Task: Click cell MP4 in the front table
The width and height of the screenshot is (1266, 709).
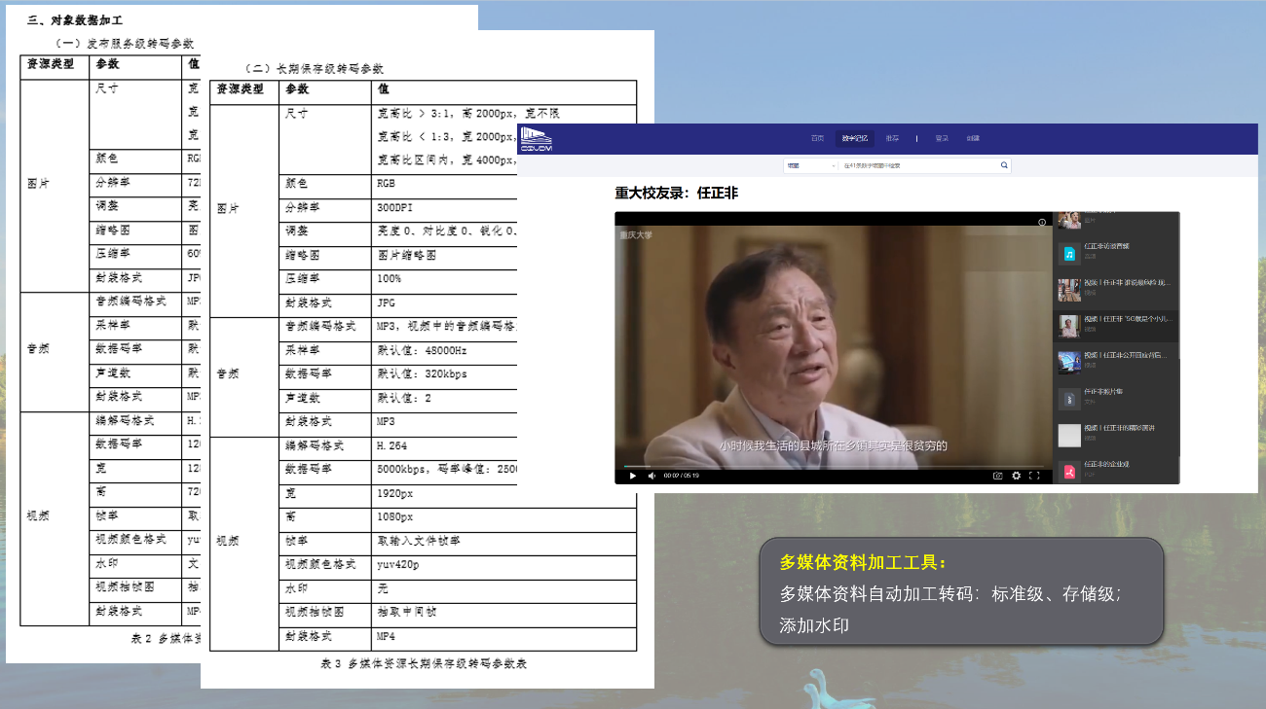Action: [387, 635]
